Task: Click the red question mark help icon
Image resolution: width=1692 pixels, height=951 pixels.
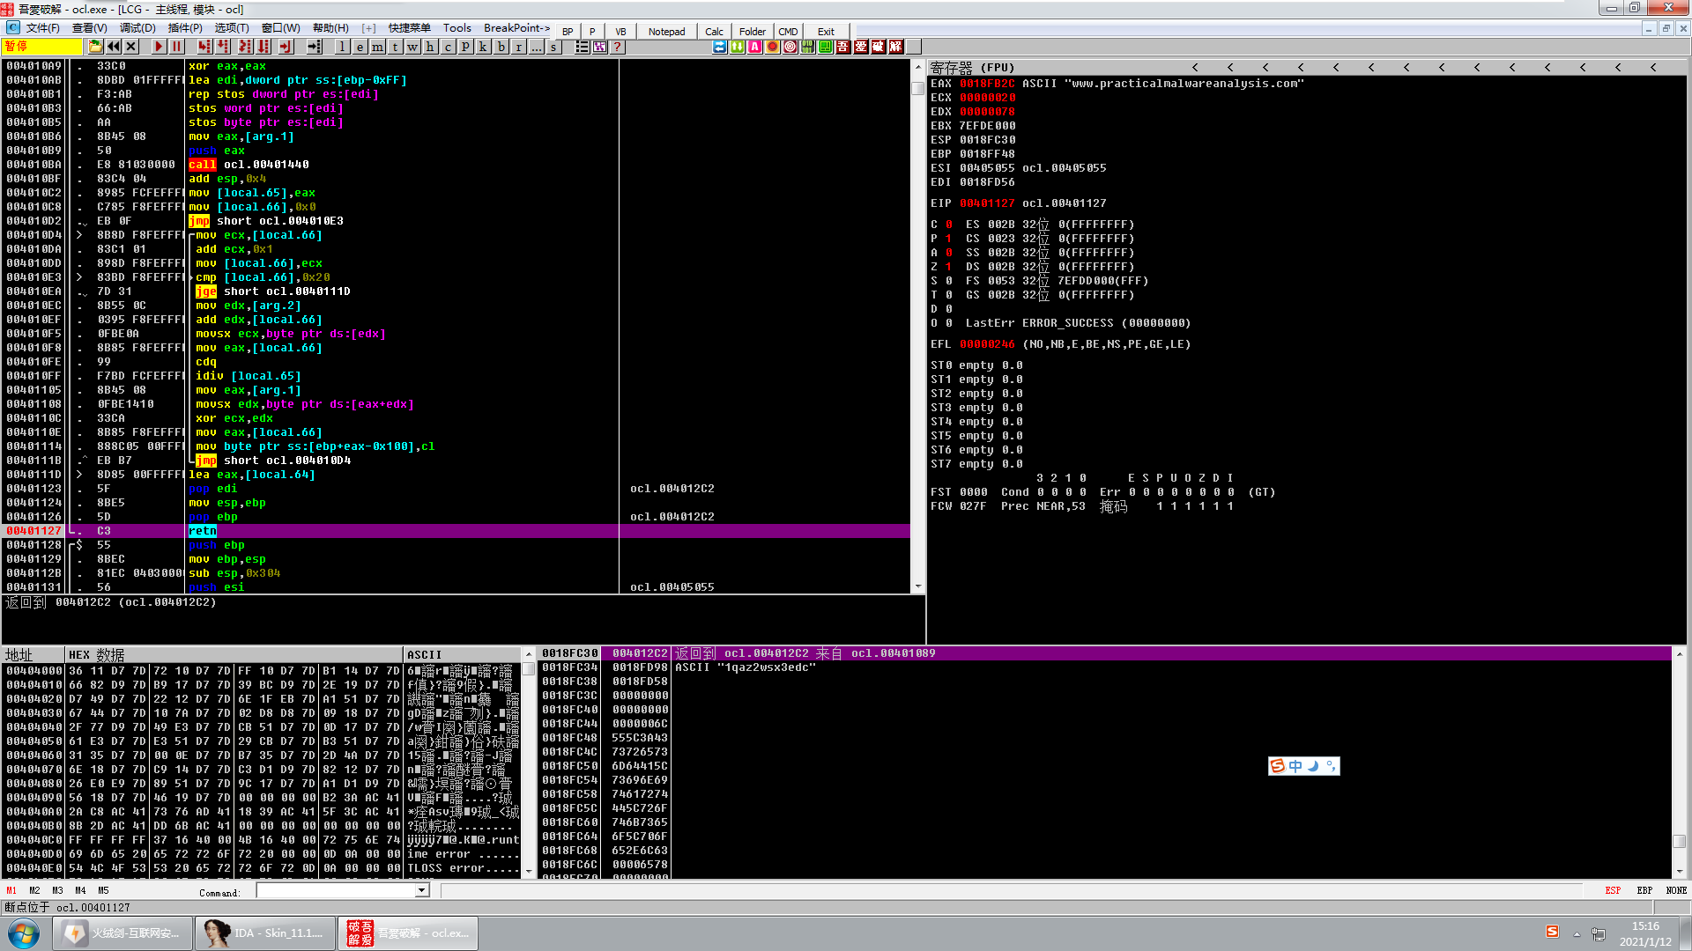Action: click(617, 47)
